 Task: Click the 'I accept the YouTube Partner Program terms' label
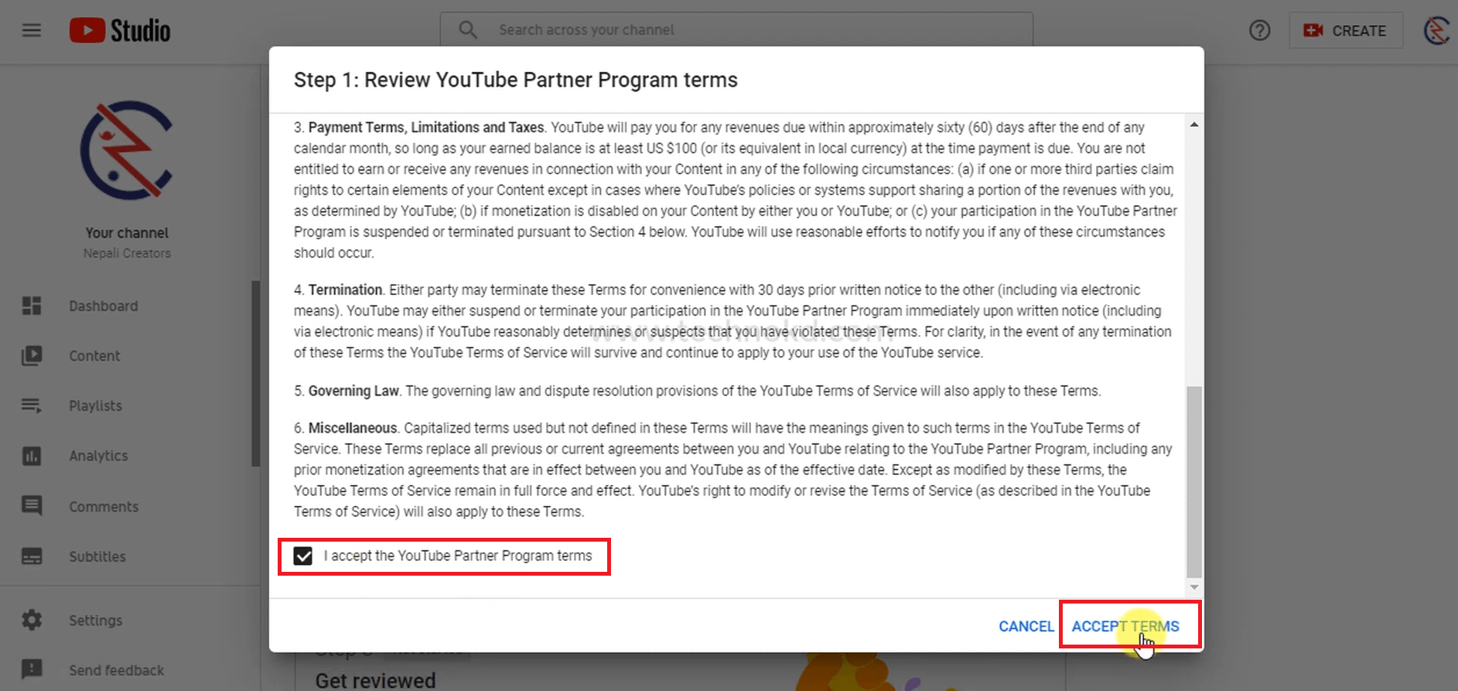click(x=458, y=556)
